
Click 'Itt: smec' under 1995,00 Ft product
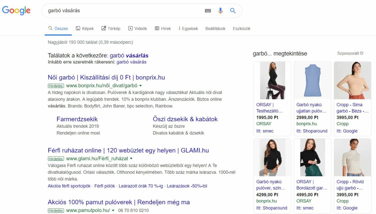pyautogui.click(x=265, y=131)
